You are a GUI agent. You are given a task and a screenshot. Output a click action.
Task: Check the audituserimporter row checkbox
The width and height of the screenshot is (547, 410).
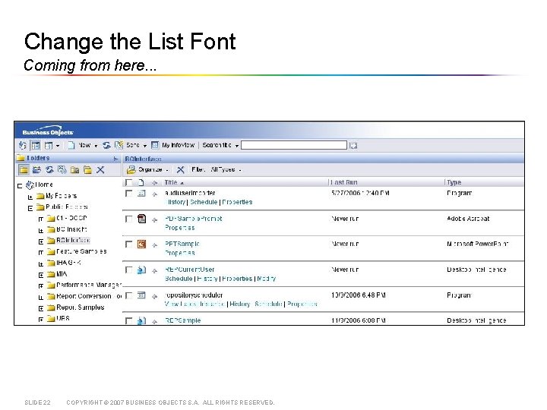(128, 194)
